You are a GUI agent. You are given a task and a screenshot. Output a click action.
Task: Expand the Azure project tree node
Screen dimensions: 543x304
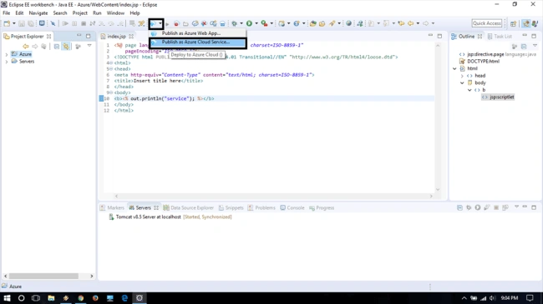[6, 54]
